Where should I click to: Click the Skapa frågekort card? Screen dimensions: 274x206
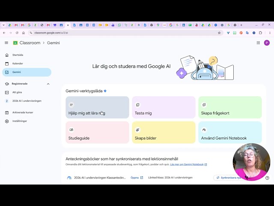tap(230, 107)
